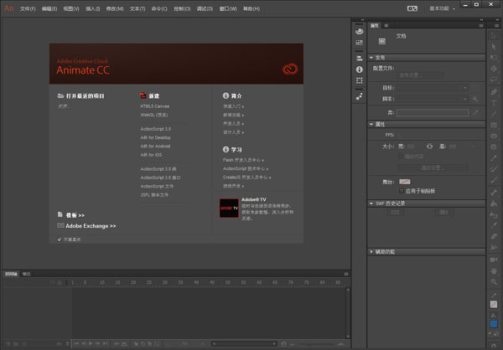Open the Info panel icon
This screenshot has height=350, width=503.
click(360, 69)
